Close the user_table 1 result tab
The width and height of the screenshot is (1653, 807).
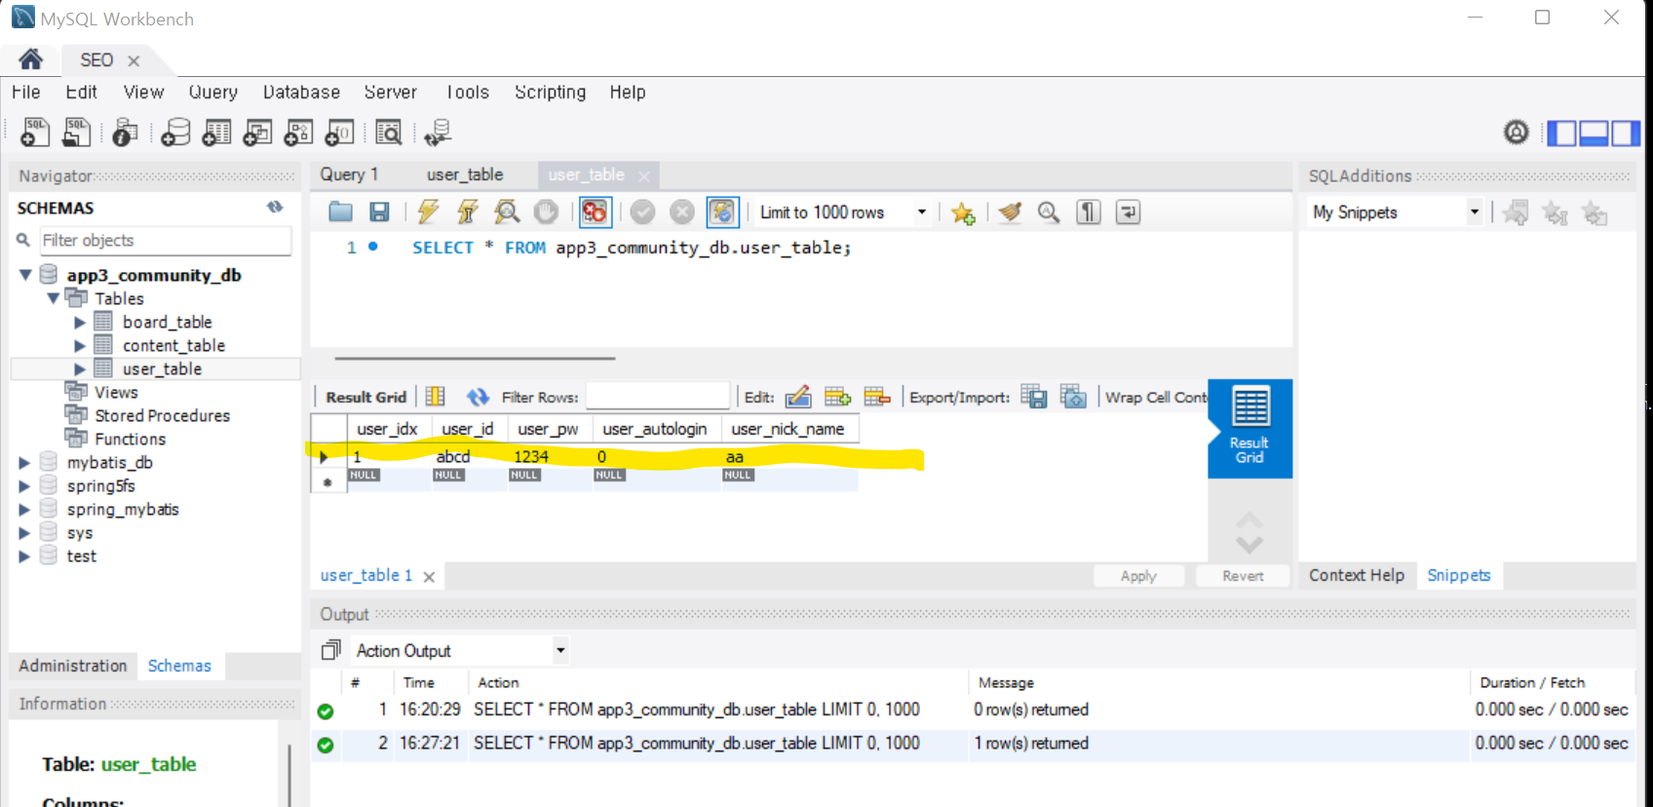click(x=429, y=577)
